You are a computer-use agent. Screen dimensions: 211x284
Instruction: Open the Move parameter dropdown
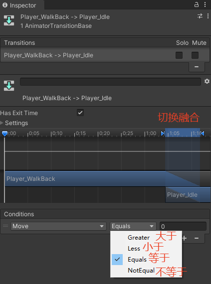[x=58, y=226]
